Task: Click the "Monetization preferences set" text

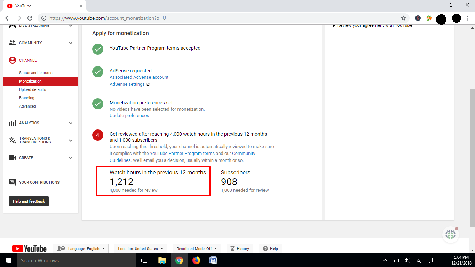Action: click(x=141, y=103)
